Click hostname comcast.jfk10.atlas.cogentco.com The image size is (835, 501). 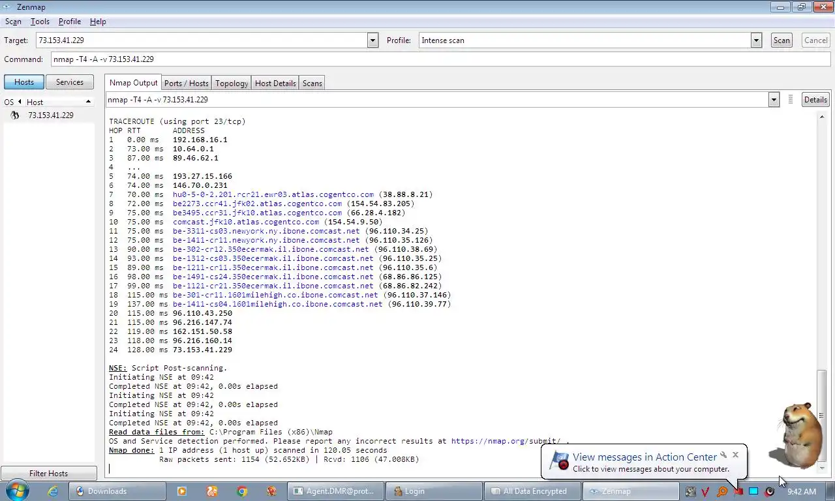(x=246, y=222)
